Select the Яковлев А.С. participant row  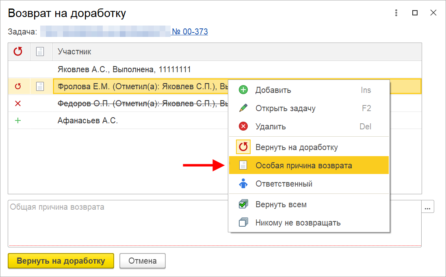pyautogui.click(x=124, y=69)
